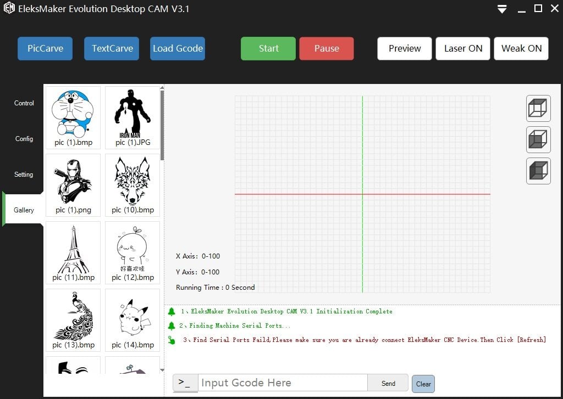The width and height of the screenshot is (563, 399).
Task: Switch to the Setting tab
Action: (x=24, y=175)
